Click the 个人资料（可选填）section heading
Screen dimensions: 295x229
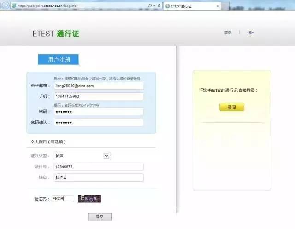click(x=48, y=142)
